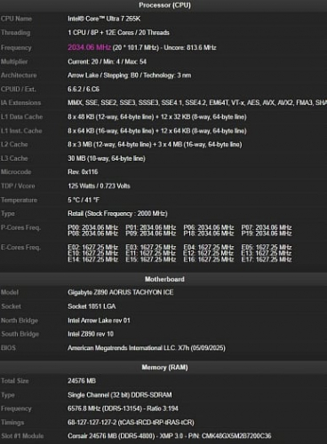Click the Slot #1 Module Corsair 24576 MB value

pyautogui.click(x=170, y=436)
